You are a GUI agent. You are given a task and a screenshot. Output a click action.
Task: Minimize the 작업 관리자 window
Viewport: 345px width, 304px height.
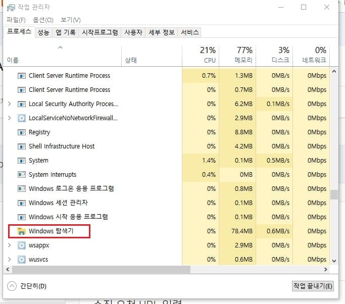point(281,7)
